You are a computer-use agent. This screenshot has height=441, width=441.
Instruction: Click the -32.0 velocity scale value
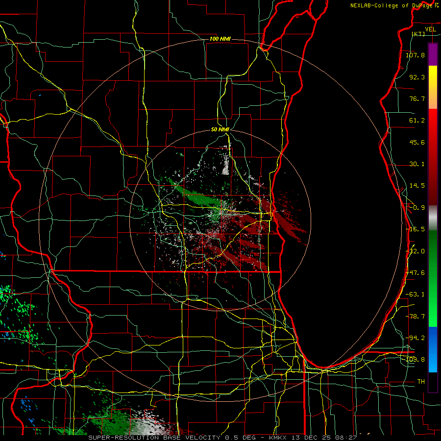(415, 251)
